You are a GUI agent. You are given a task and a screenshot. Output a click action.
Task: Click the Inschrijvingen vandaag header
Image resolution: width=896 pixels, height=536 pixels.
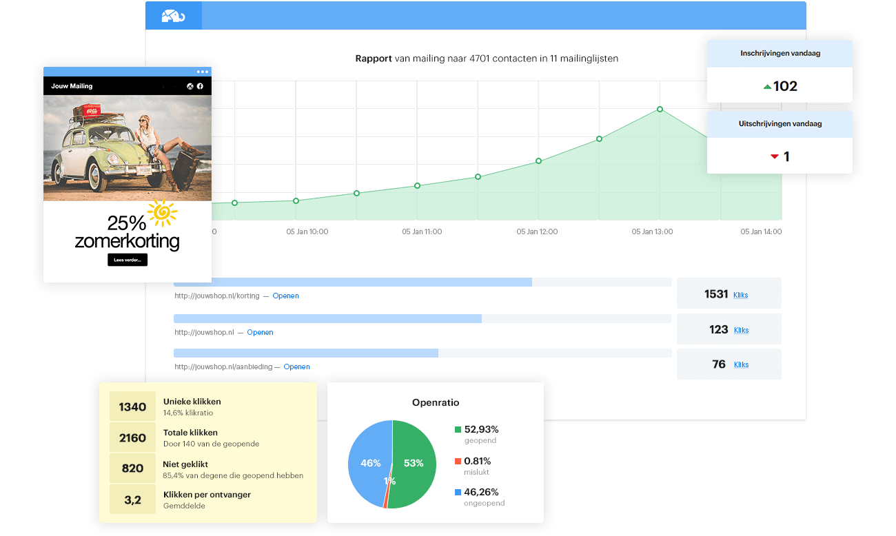[x=780, y=53]
